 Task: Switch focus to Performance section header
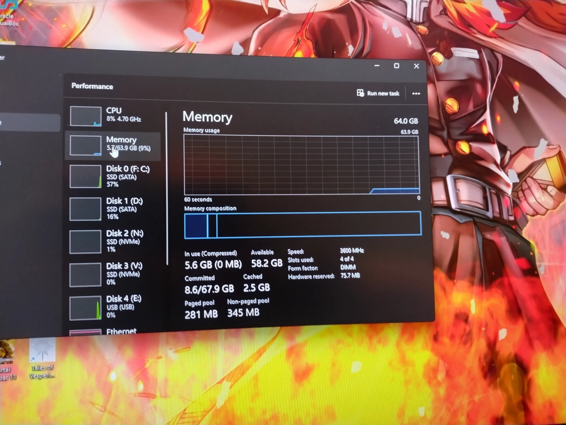click(92, 86)
